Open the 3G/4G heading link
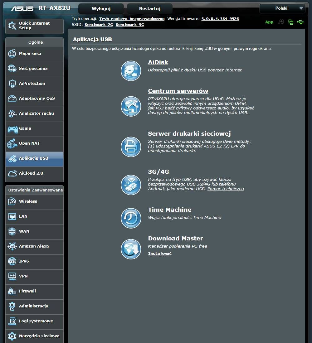Viewport: 312px width, 343px height. click(158, 172)
